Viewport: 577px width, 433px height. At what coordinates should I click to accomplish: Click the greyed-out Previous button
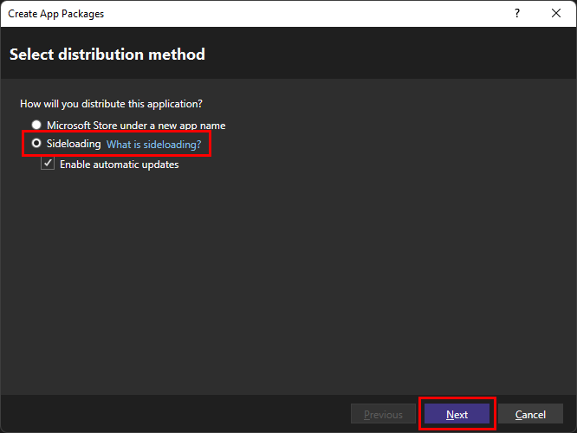point(382,415)
